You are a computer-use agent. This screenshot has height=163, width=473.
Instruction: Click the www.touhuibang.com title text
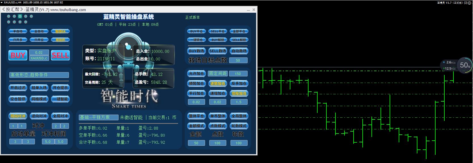coord(68,10)
